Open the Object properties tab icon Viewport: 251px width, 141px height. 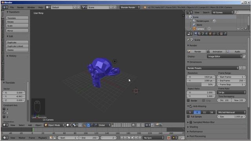pos(210,34)
